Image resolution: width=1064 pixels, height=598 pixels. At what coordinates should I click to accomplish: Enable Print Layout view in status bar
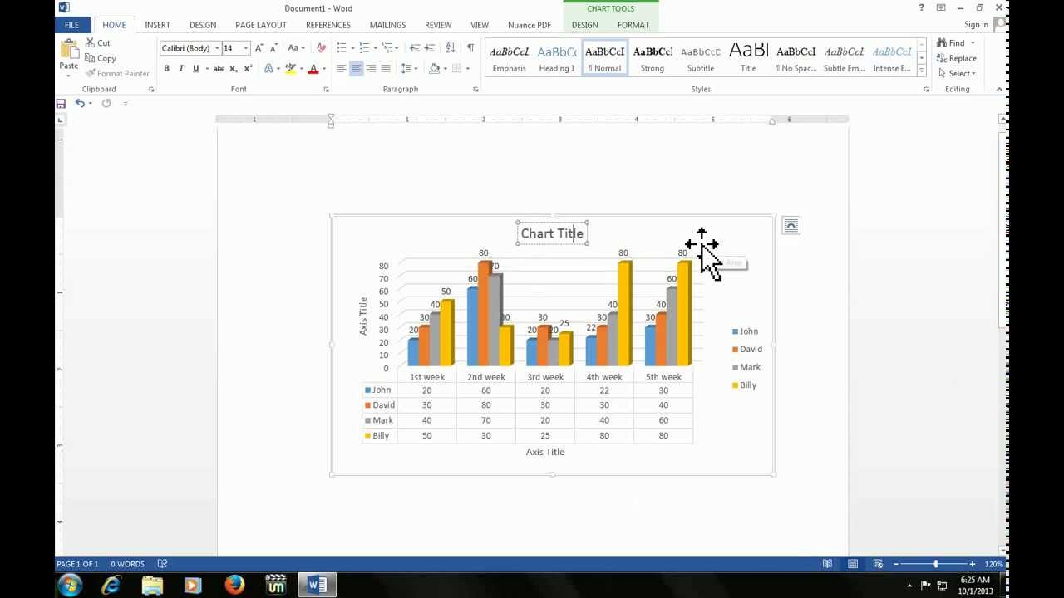click(x=852, y=565)
